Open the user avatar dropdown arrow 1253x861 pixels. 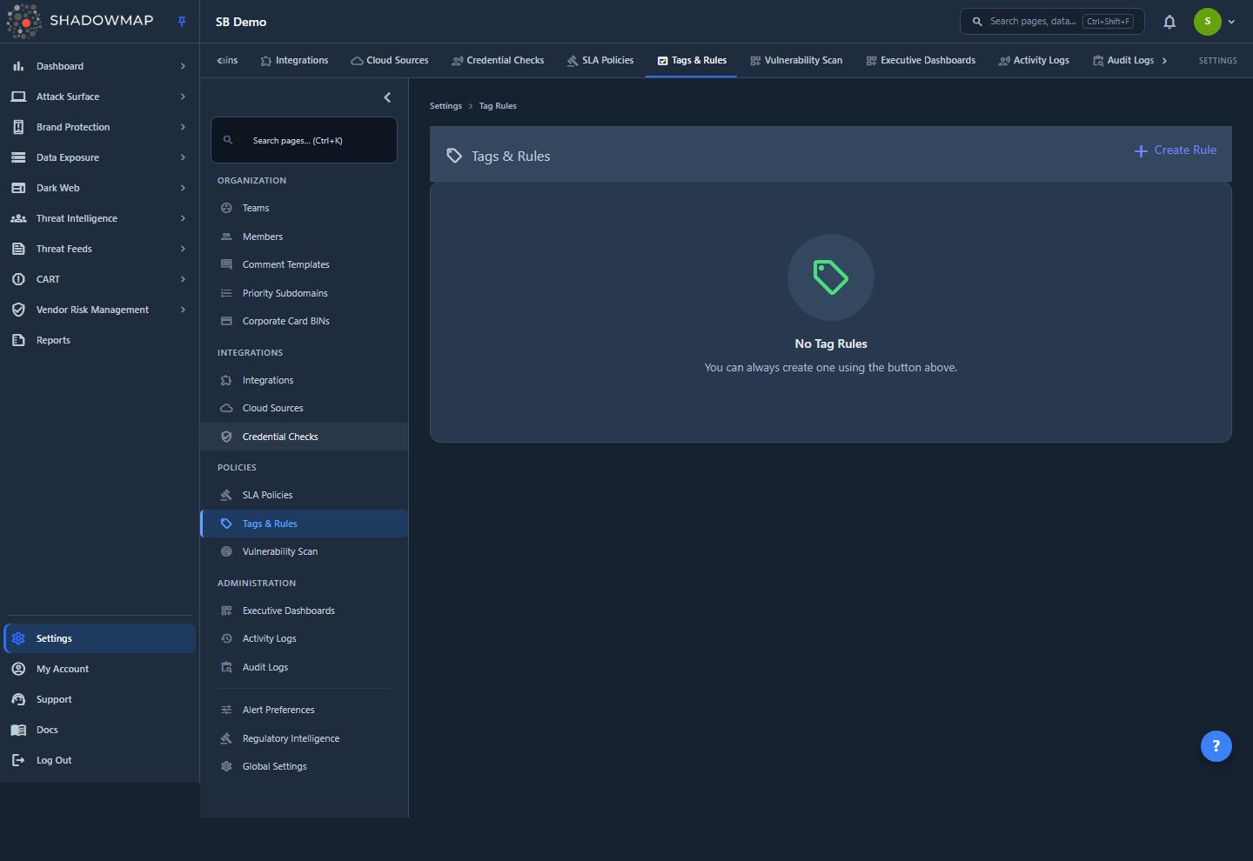[1231, 22]
